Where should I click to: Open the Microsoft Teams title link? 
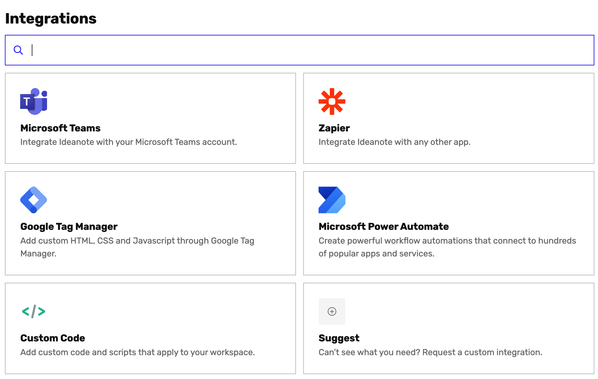pyautogui.click(x=60, y=128)
